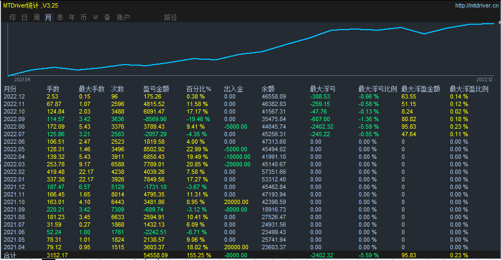Click the 最大浮盈比例 column header

coord(469,89)
